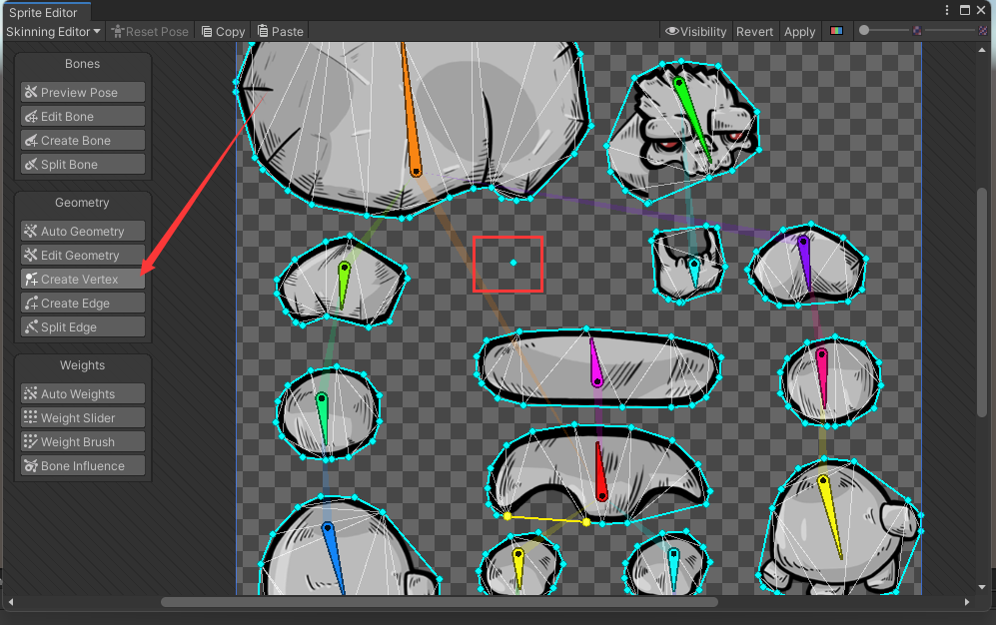The width and height of the screenshot is (996, 625).
Task: Activate the Auto Geometry tool
Action: pyautogui.click(x=82, y=231)
